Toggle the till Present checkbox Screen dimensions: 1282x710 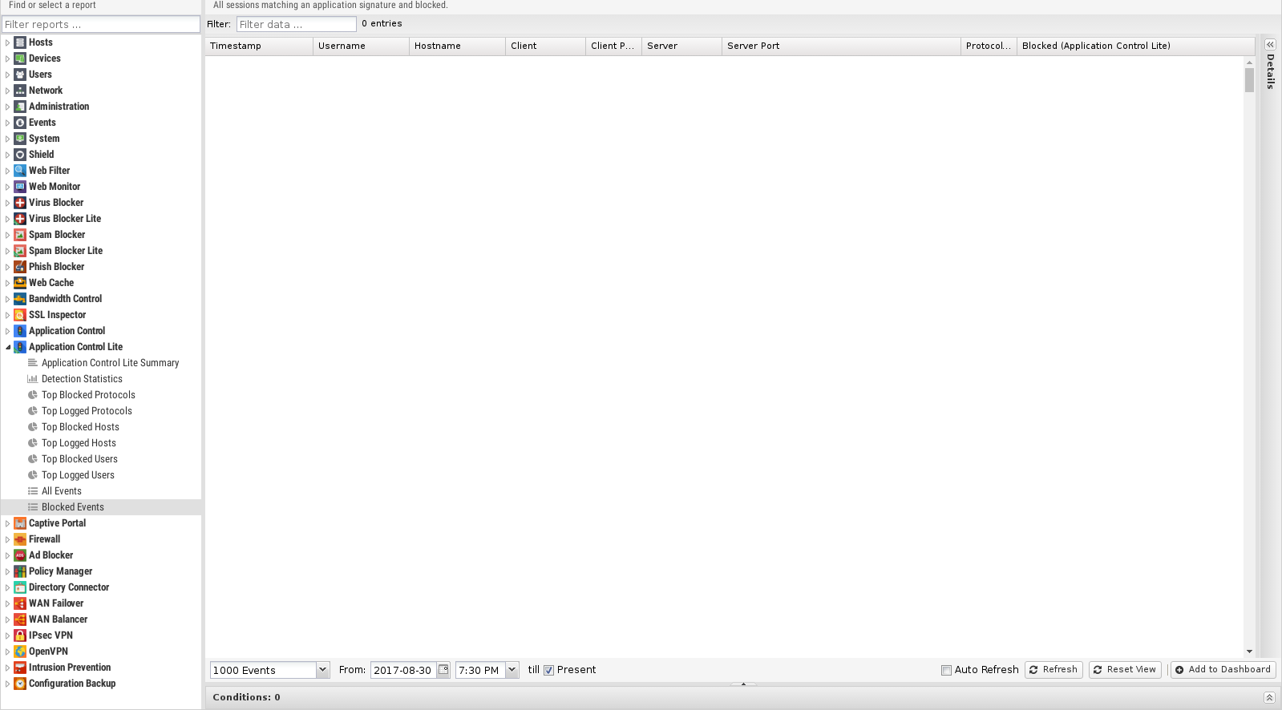(x=549, y=671)
